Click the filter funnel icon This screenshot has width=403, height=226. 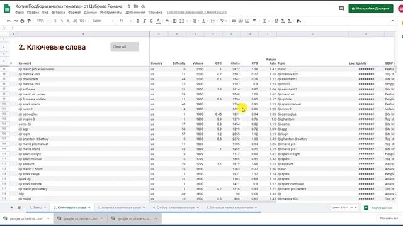coord(254,21)
